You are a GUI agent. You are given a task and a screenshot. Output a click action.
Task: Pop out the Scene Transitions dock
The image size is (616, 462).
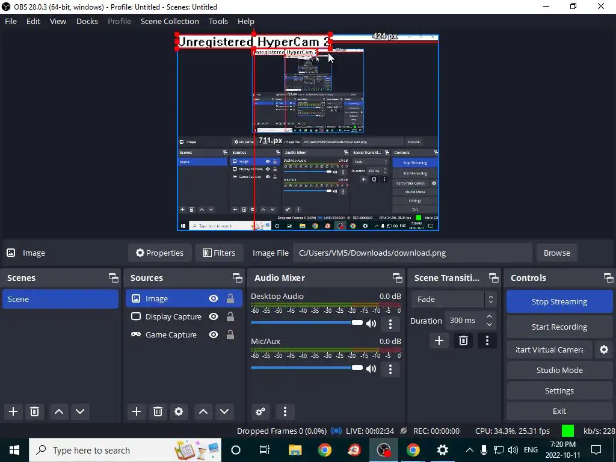click(x=494, y=278)
